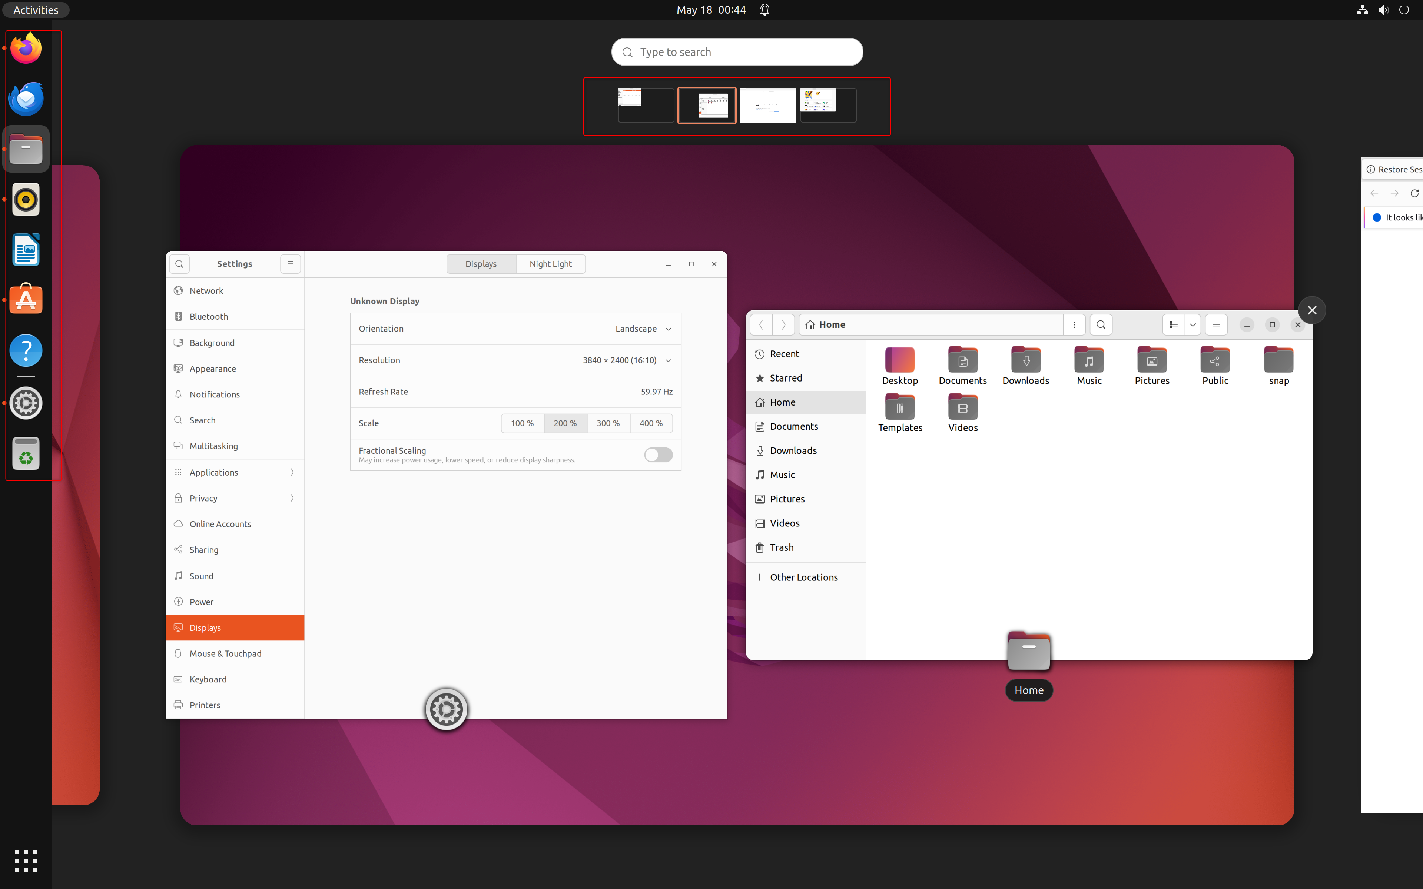Switch to Night Light tab

[550, 263]
